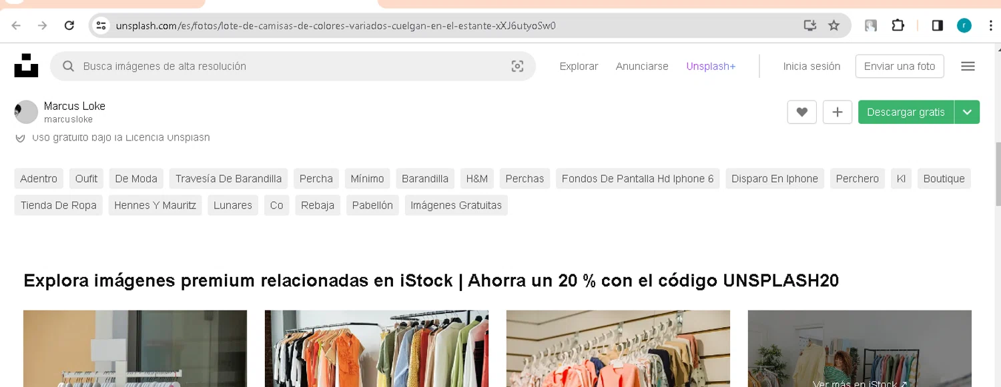
Task: Open iStock thumbnail with white clothing rack
Action: pos(135,348)
